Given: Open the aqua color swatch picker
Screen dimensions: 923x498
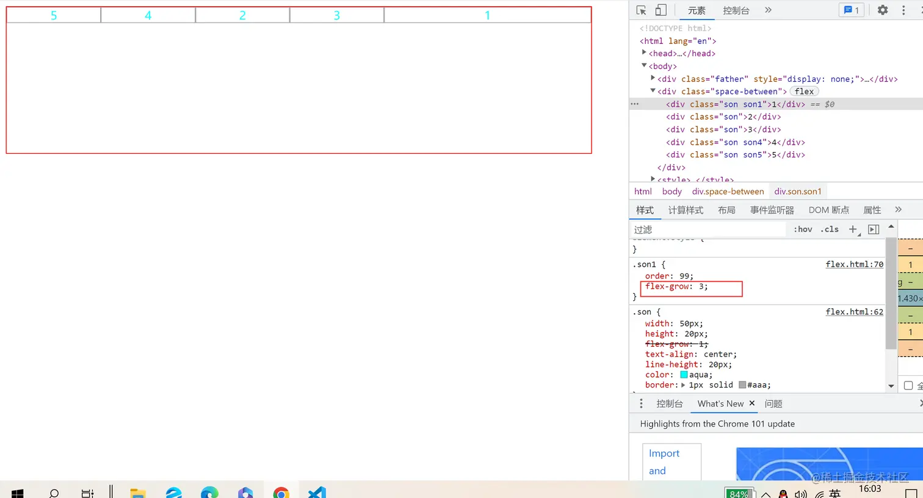Looking at the screenshot, I should click(x=684, y=375).
